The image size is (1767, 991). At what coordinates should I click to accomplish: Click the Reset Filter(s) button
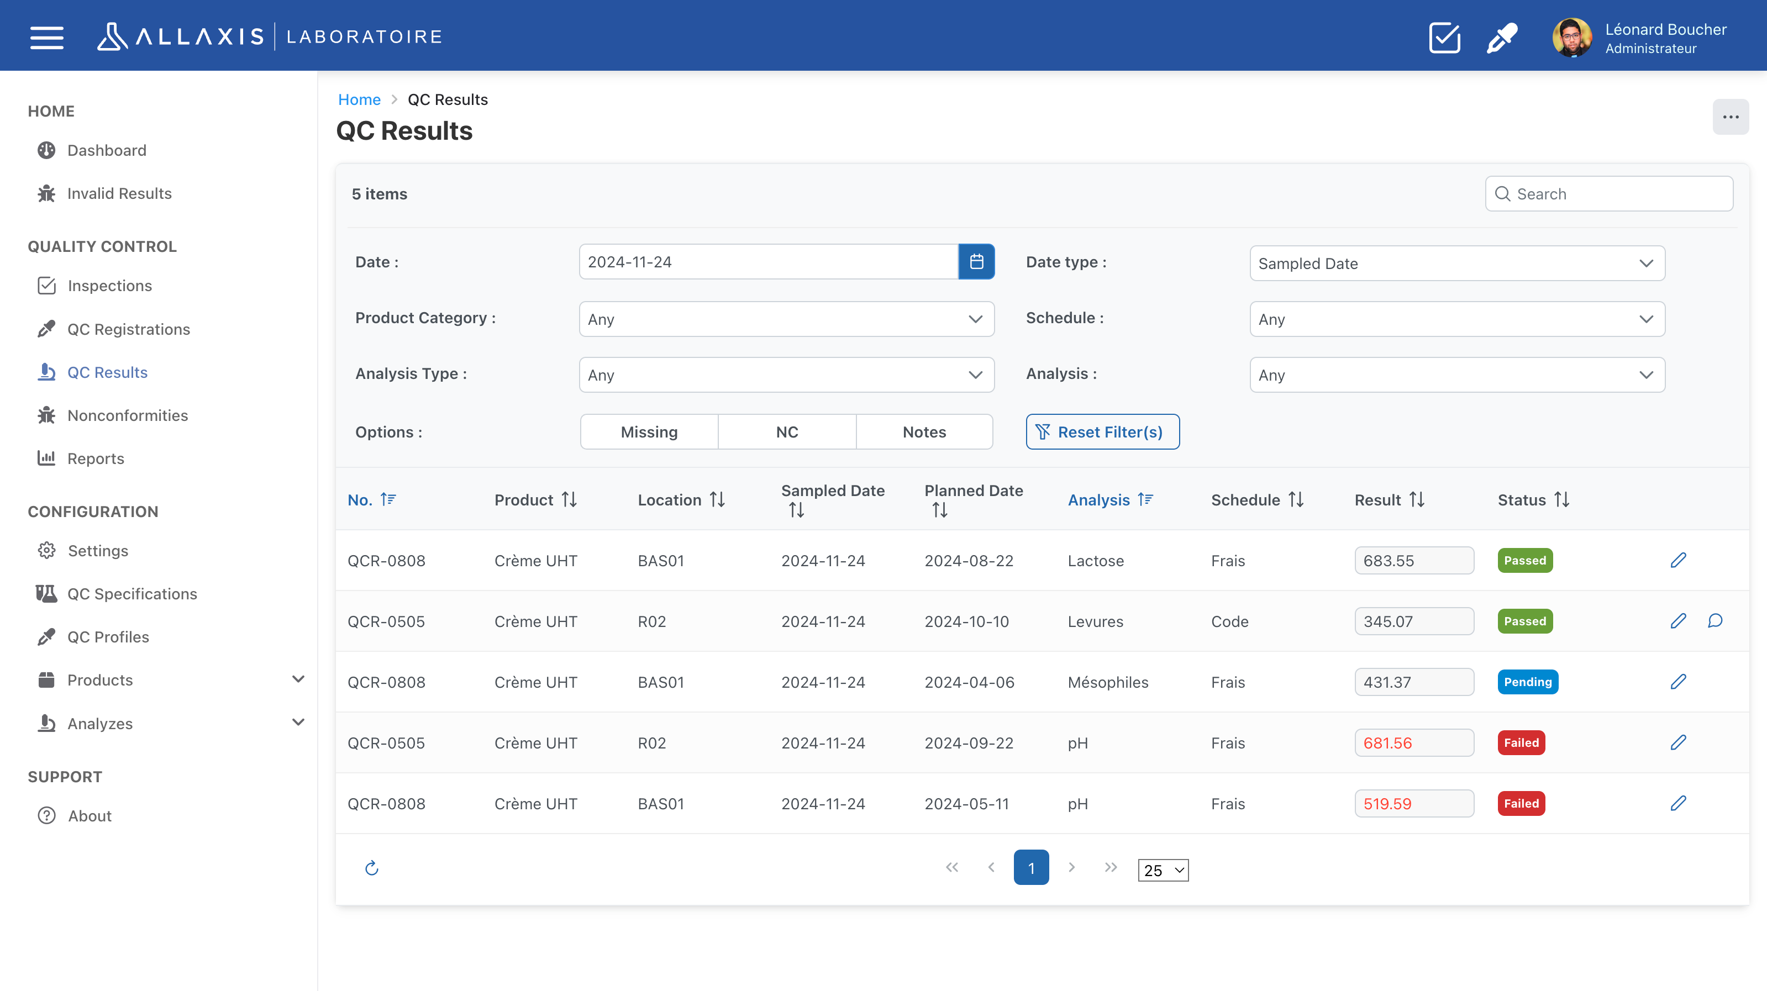coord(1102,432)
